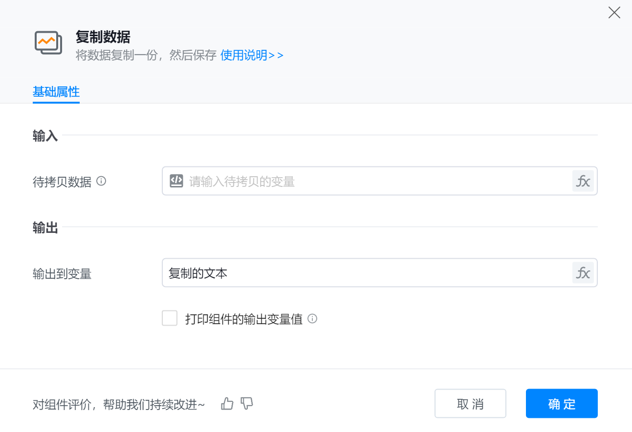Click the 输入 section header
This screenshot has height=432, width=632.
click(45, 136)
